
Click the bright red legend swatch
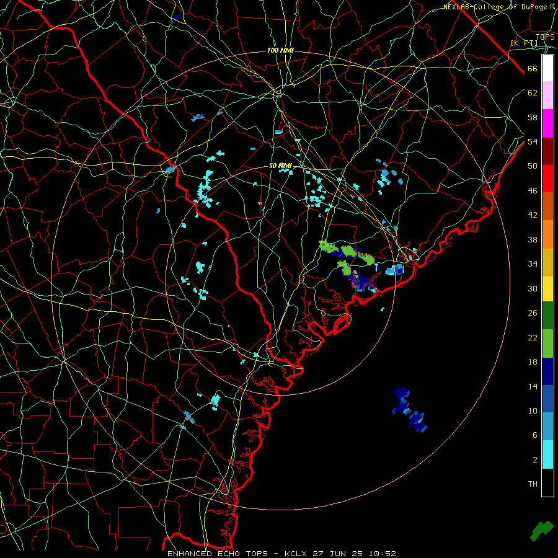click(x=547, y=179)
